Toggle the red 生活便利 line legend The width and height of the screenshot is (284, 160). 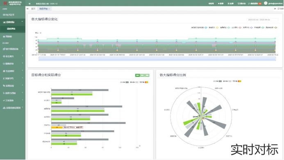[x=240, y=27]
